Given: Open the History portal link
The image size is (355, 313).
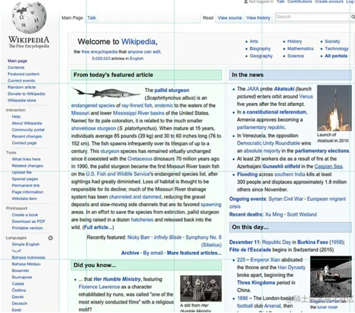Looking at the screenshot, I should (x=294, y=41).
